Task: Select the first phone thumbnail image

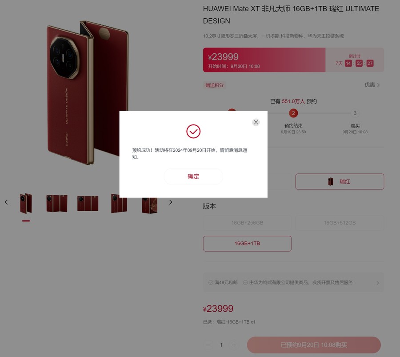Action: pyautogui.click(x=26, y=203)
